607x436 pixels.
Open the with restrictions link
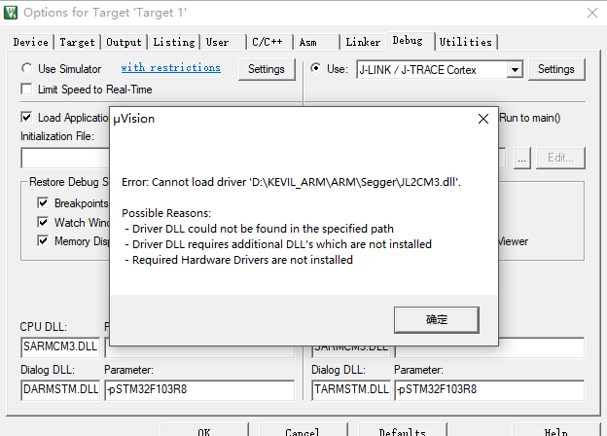(x=170, y=68)
